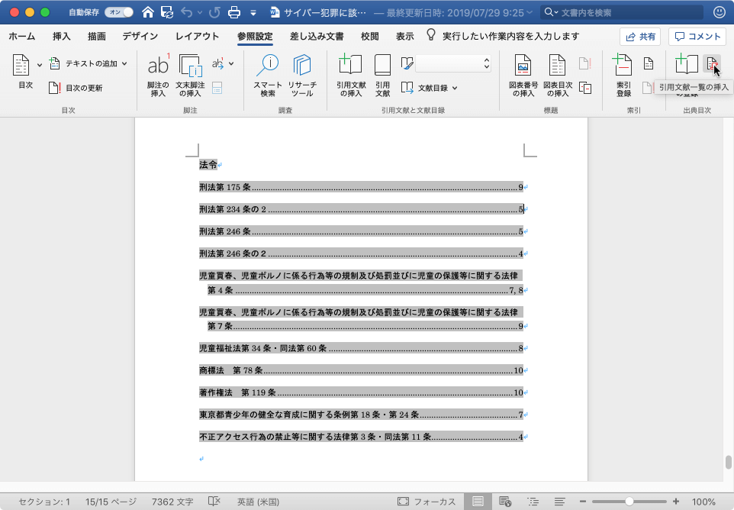Expand the undo history dropdown arrow
The width and height of the screenshot is (734, 510).
(200, 13)
